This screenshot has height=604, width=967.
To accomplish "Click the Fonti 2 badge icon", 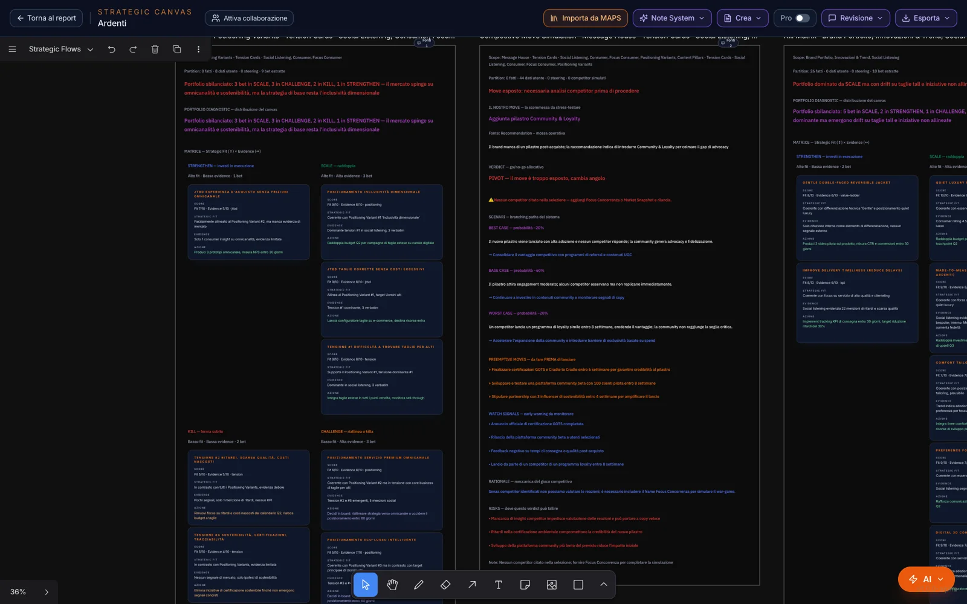I will click(729, 43).
